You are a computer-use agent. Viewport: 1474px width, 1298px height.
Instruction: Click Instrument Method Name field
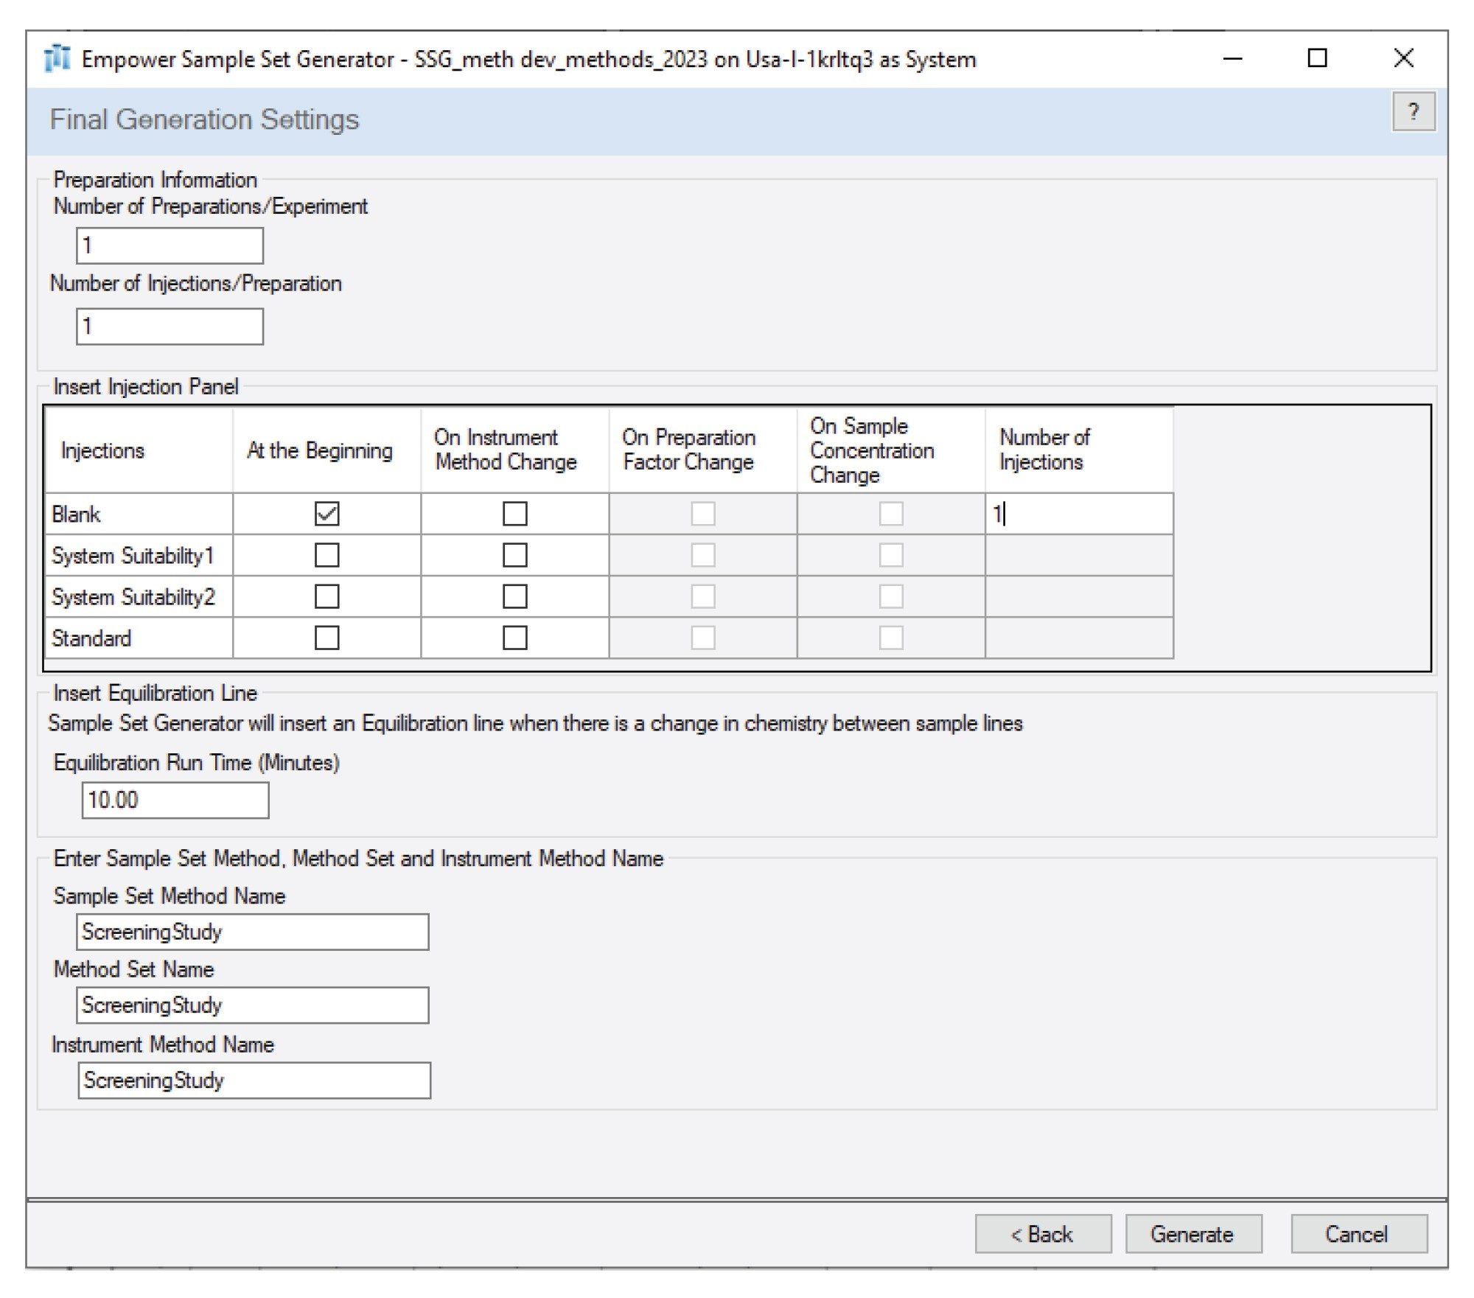[x=254, y=1081]
